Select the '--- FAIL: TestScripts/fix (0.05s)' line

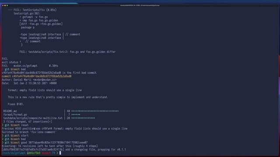click(32, 10)
